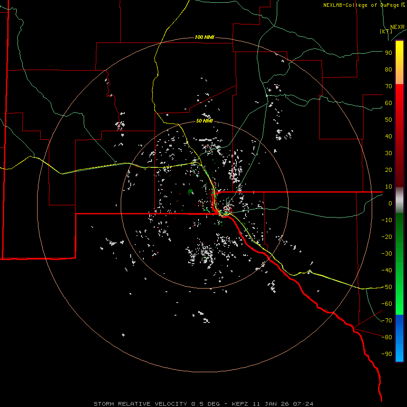Screen dimensions: 407x407
Task: Click the gray zero-velocity segment of the color bar
Action: click(399, 200)
